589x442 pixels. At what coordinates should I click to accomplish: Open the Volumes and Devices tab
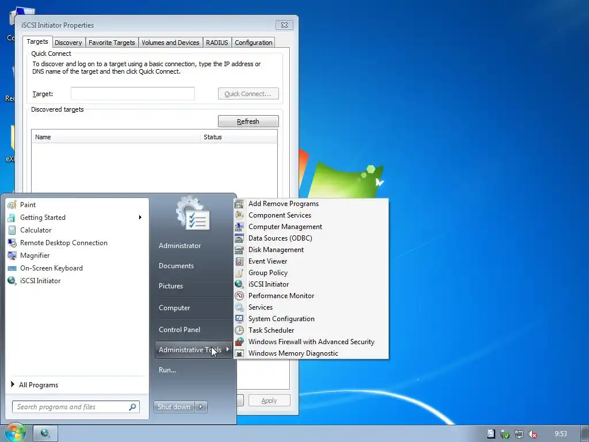(x=170, y=43)
